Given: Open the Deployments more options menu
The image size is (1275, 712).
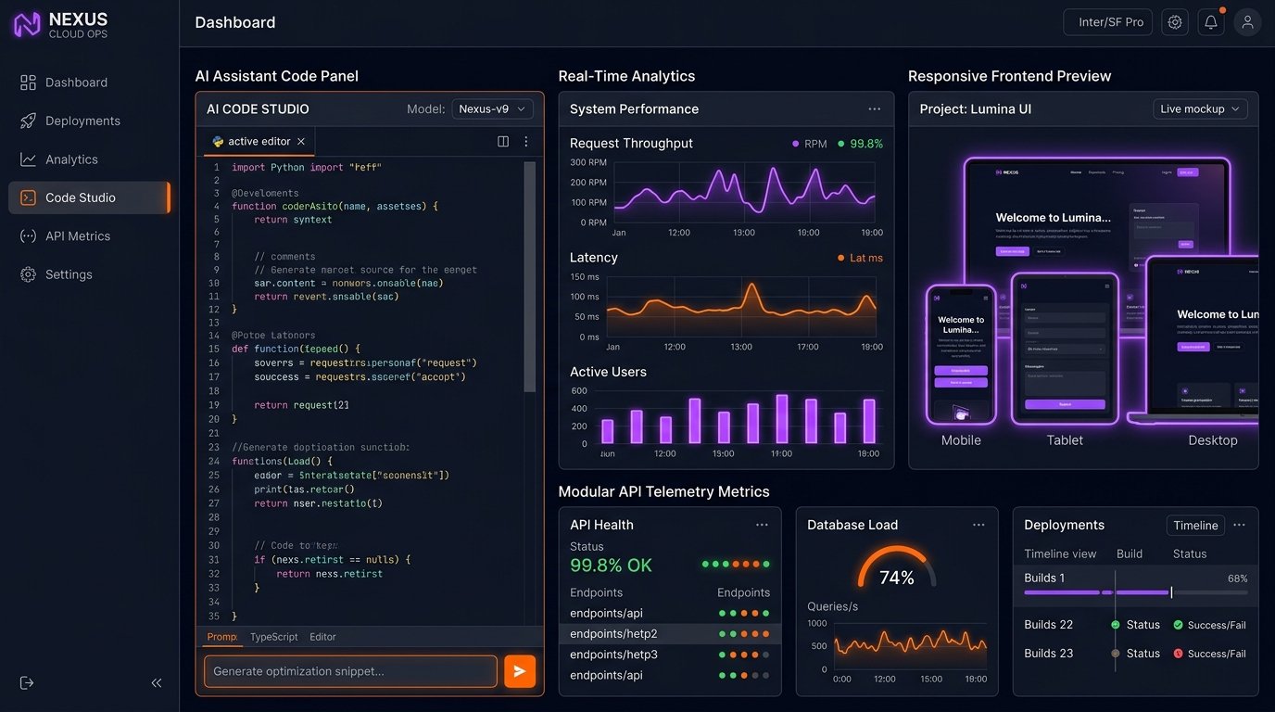Looking at the screenshot, I should click(1239, 525).
